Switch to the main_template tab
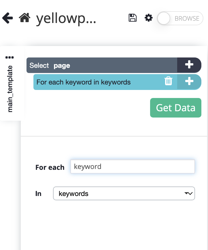Viewport: 208px width, 250px height. (10, 89)
